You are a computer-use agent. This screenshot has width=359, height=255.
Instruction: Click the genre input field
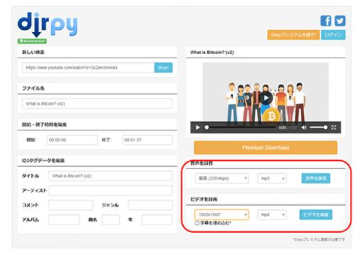[x=150, y=205]
